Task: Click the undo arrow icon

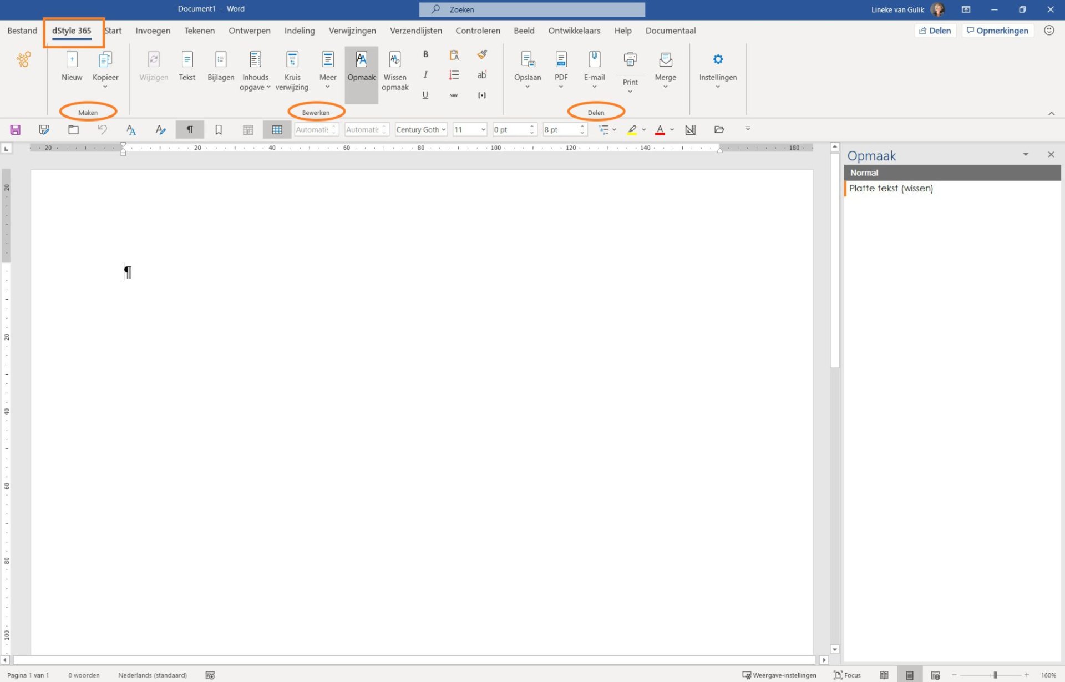Action: (x=102, y=130)
